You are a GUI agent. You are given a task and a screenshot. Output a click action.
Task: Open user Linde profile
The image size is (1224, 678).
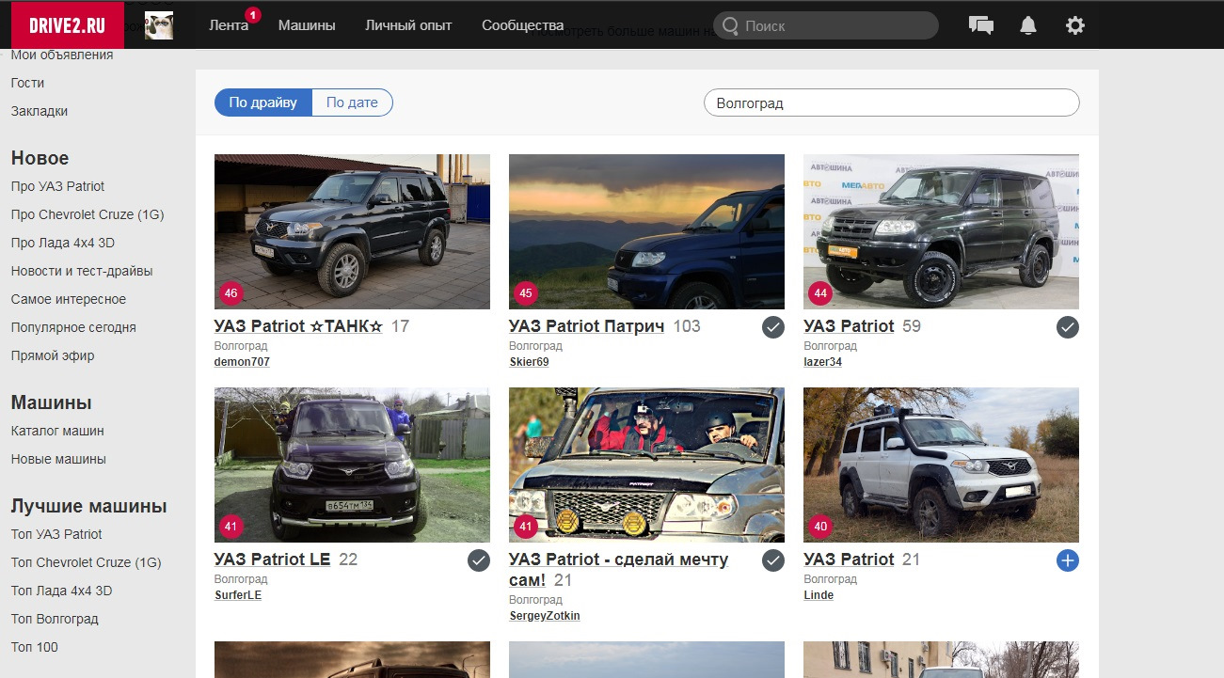tap(819, 595)
